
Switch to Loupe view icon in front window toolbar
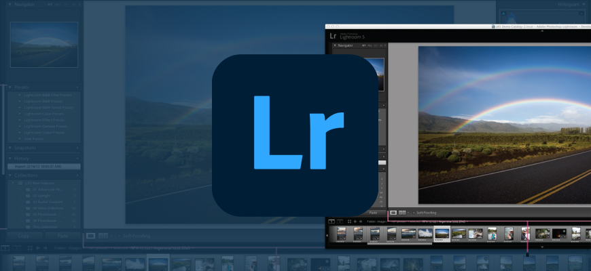[393, 213]
